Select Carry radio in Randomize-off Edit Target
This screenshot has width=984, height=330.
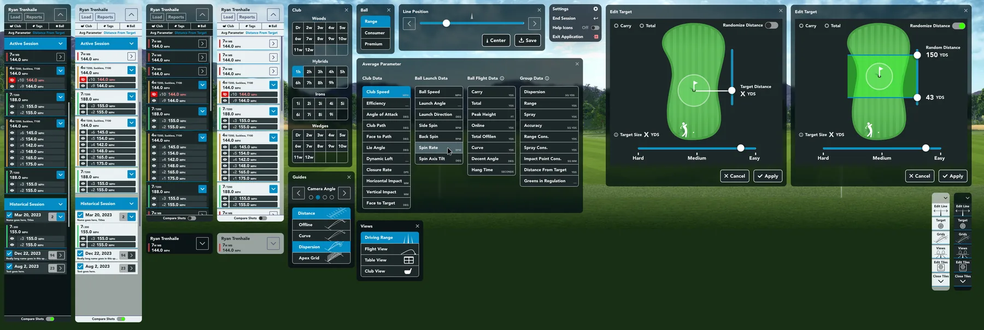click(616, 26)
